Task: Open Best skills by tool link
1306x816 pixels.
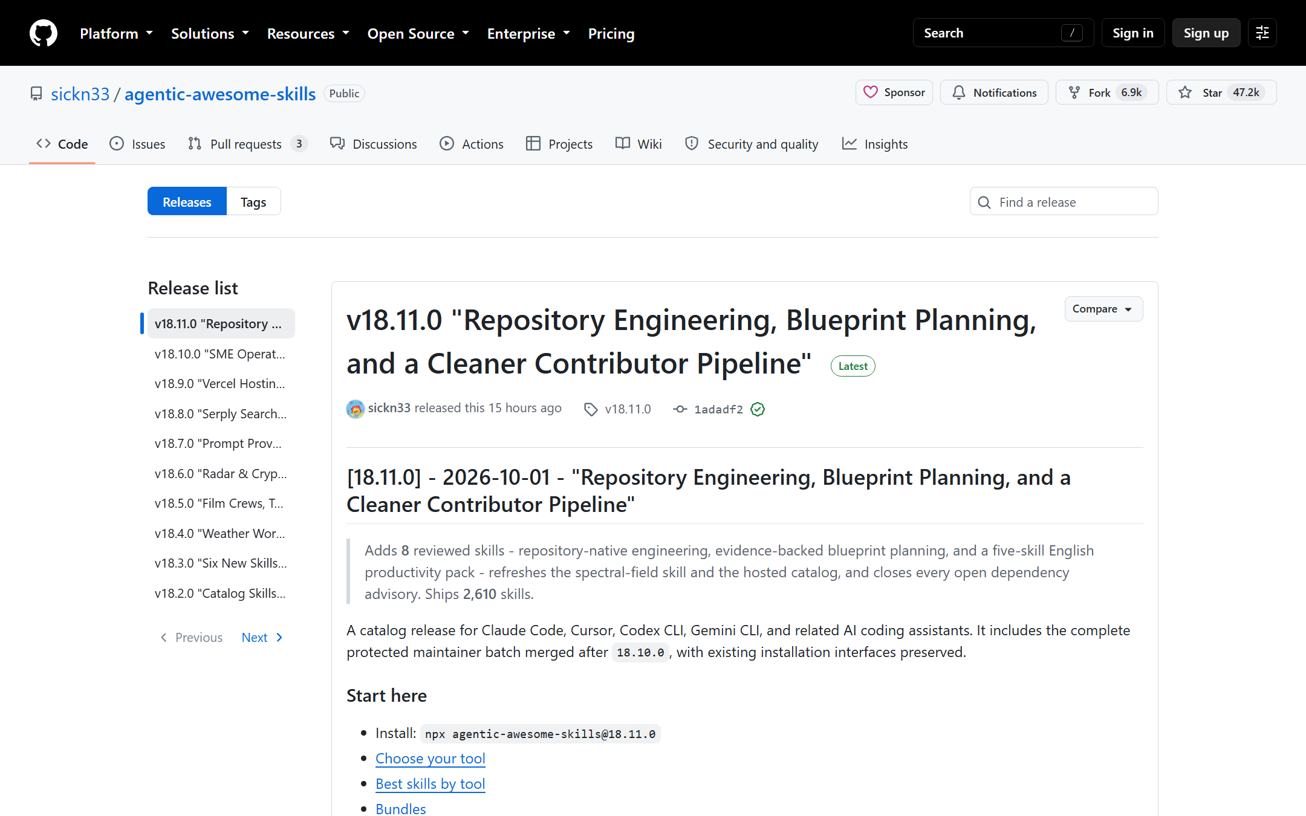Action: 430,783
